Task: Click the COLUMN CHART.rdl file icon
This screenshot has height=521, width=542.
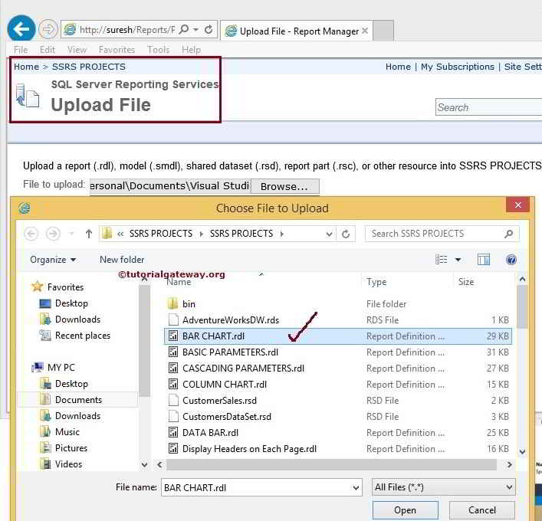Action: 173,384
